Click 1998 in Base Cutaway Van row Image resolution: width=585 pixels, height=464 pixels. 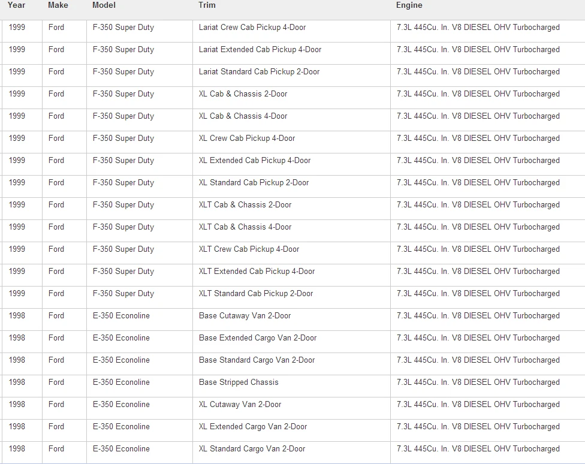[x=17, y=315]
